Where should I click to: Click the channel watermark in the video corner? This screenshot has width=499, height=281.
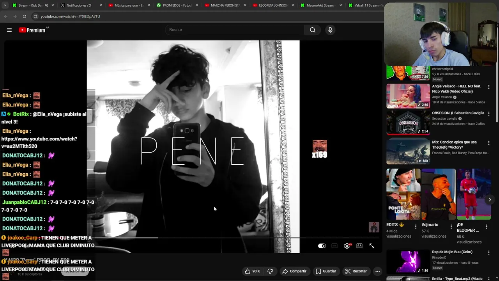tap(374, 227)
